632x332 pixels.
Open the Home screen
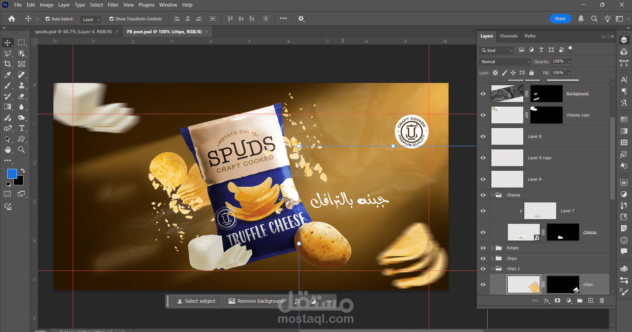pos(12,19)
